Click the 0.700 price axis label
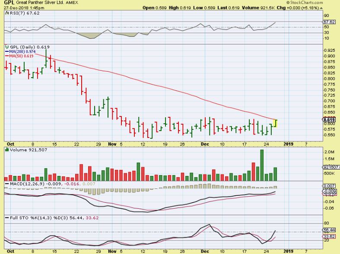 tap(329, 101)
